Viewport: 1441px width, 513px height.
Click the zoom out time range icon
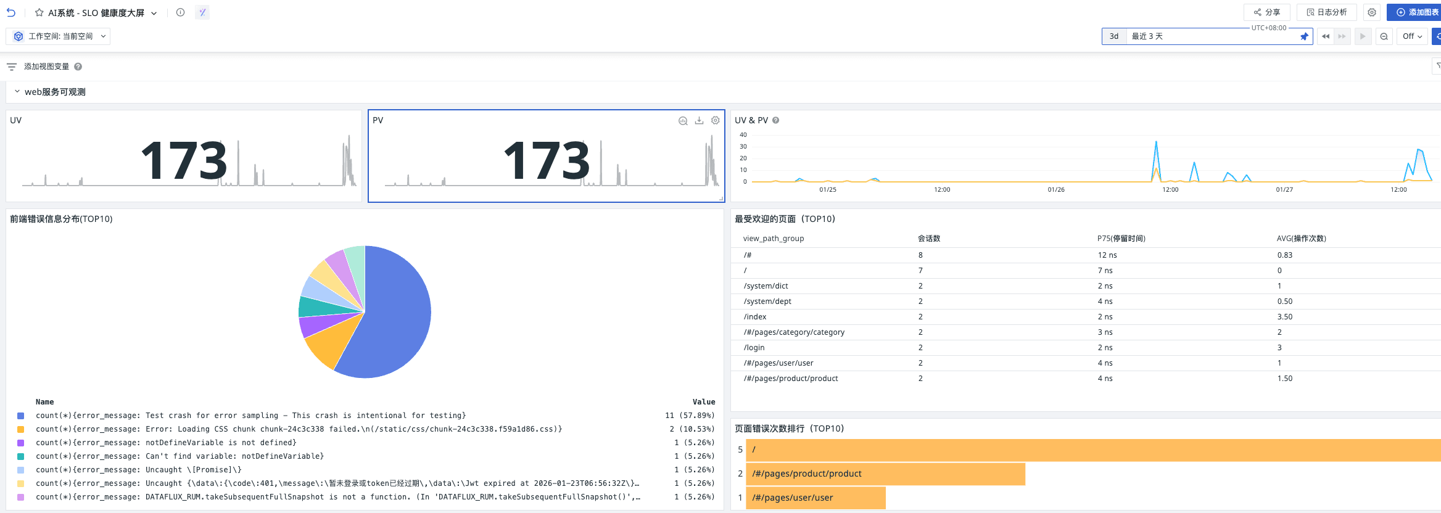tap(1384, 36)
